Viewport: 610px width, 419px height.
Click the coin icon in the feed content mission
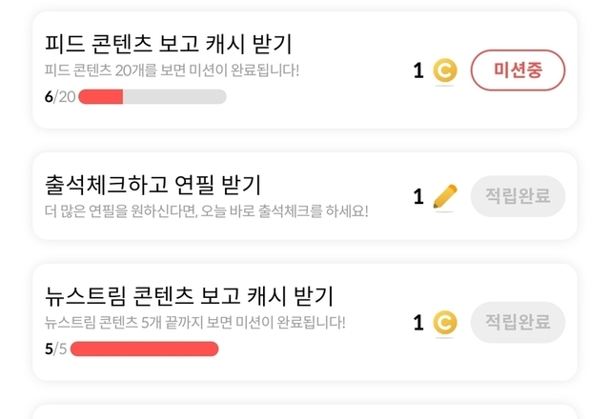[444, 70]
